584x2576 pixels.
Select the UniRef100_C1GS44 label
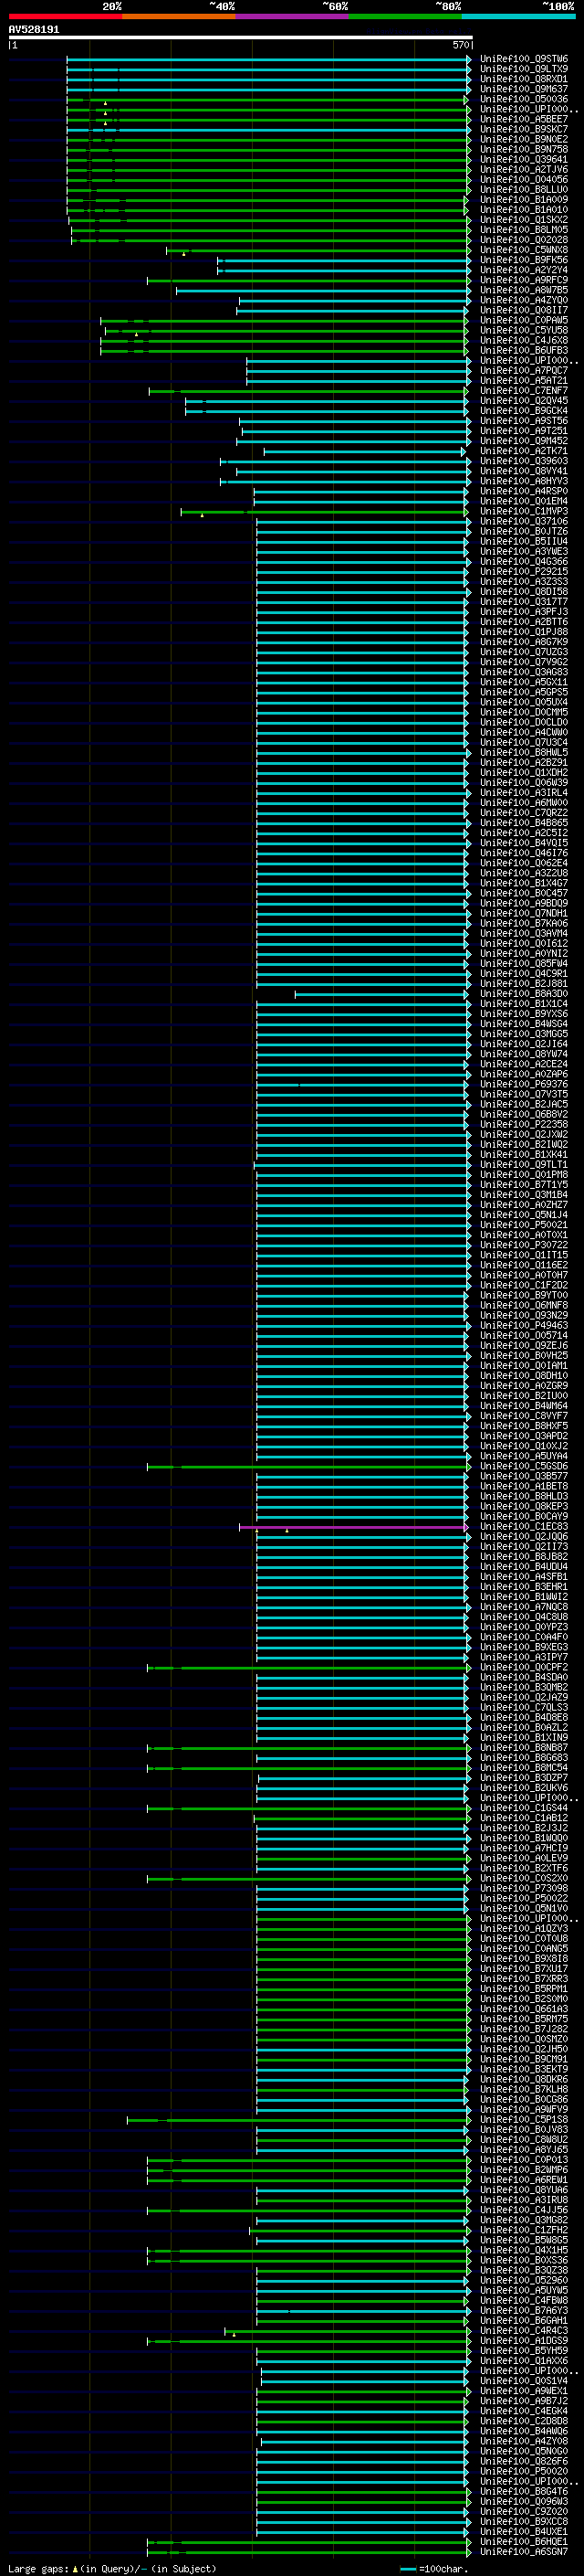click(524, 1808)
